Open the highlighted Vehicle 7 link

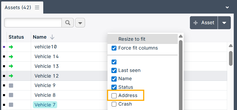click(x=45, y=105)
